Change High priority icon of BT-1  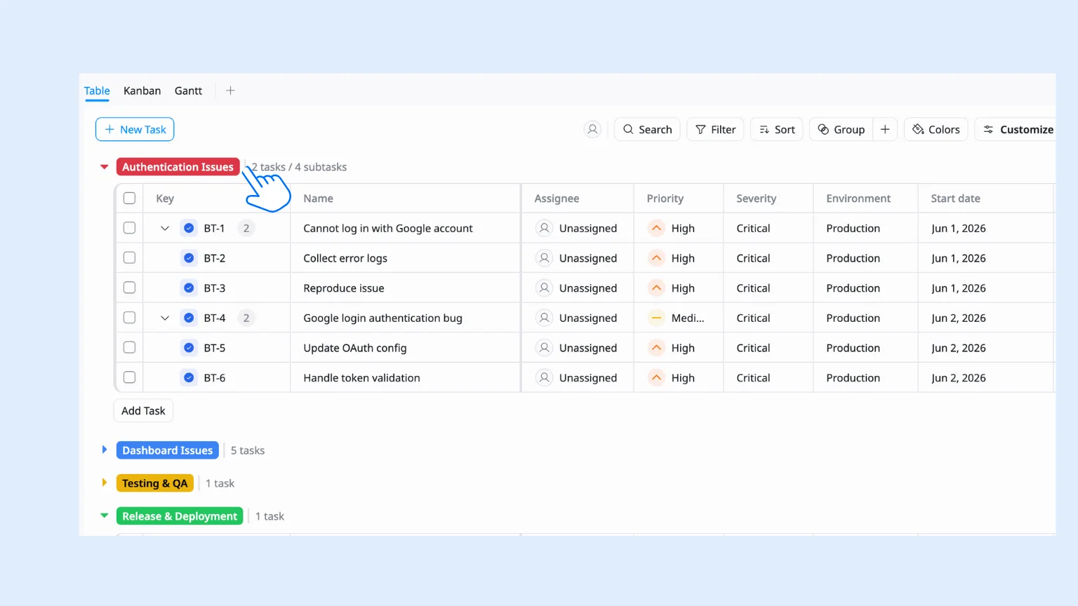(x=656, y=228)
